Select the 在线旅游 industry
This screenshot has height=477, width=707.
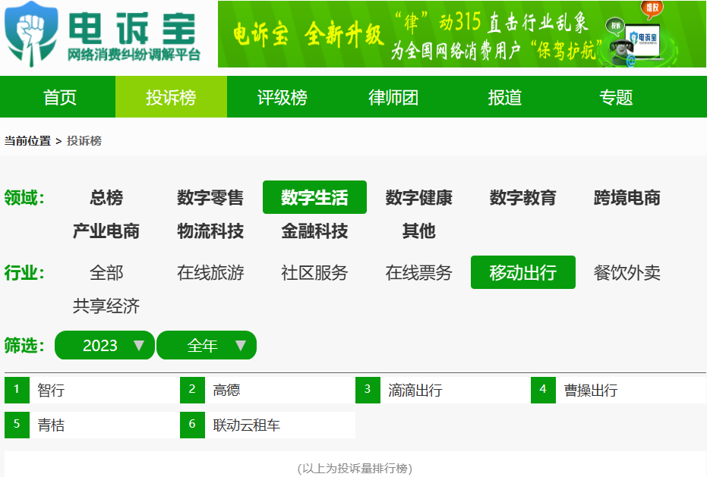tap(210, 272)
